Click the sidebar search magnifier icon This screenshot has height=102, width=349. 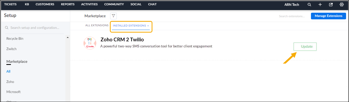(x=7, y=28)
